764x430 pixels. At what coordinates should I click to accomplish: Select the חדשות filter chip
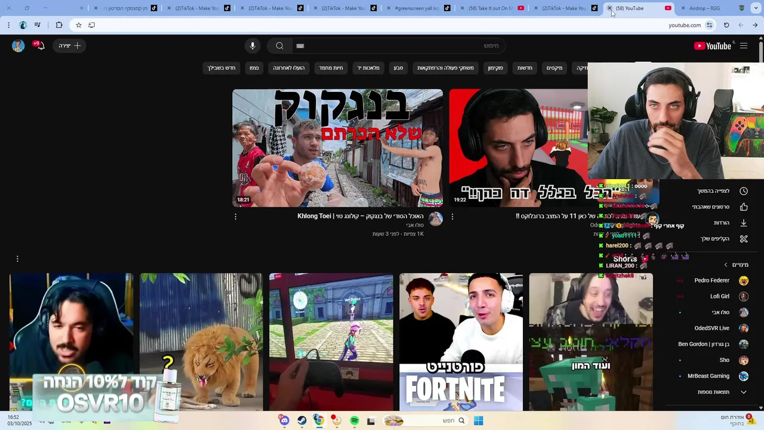(525, 68)
